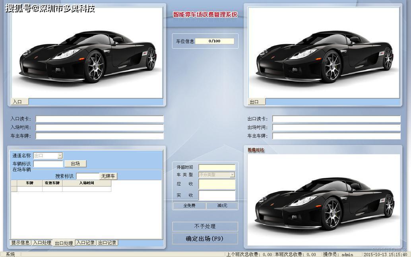Expand the 车类型 vehicle type dropdown
Image resolution: width=411 pixels, height=257 pixels.
[232, 175]
